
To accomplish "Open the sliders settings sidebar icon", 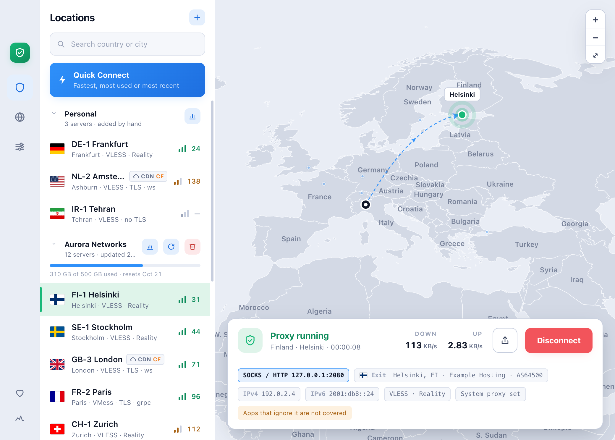I will pos(20,147).
